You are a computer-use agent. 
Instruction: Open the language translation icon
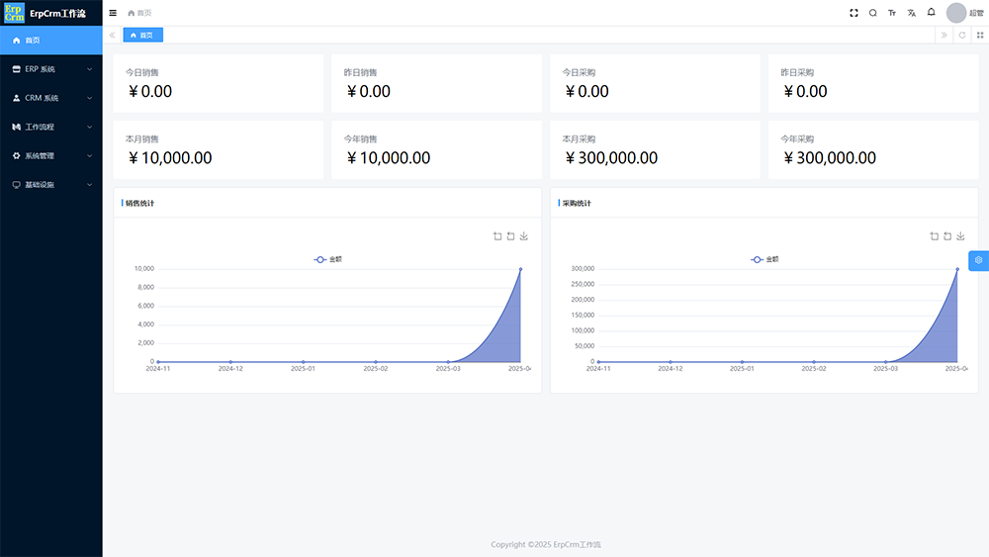pyautogui.click(x=912, y=13)
